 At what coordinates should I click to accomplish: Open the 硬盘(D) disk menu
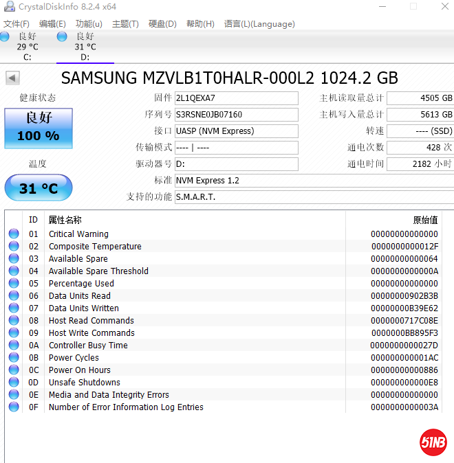point(162,24)
